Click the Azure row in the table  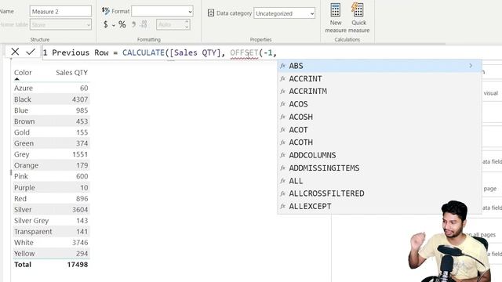51,88
